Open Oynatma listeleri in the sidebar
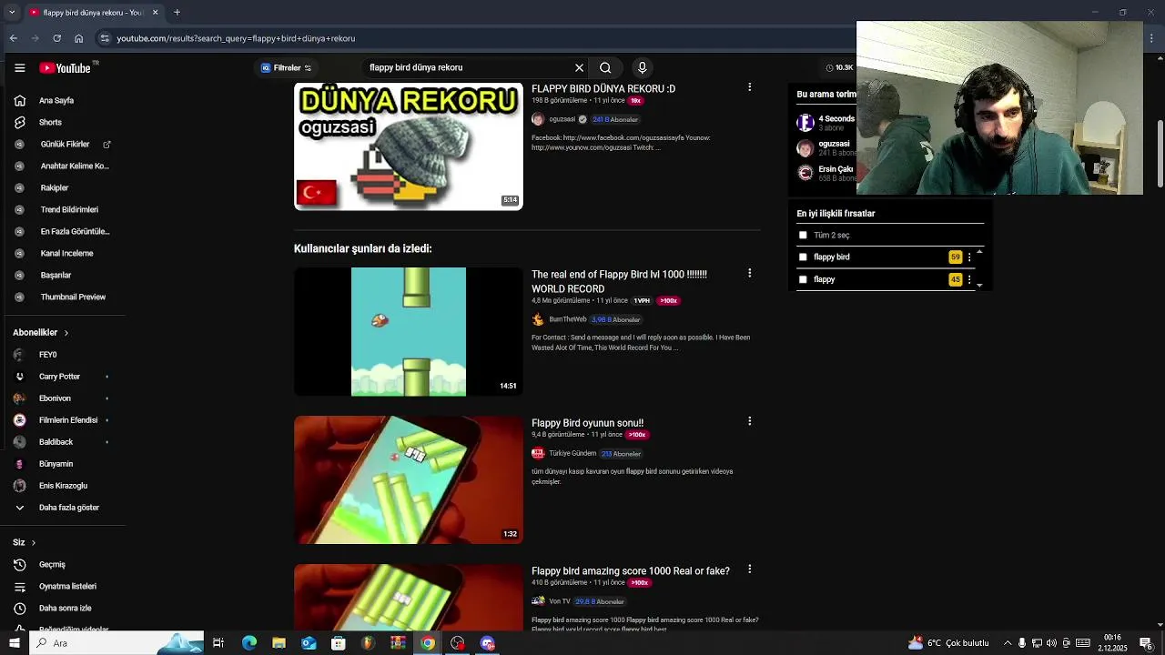 67,586
